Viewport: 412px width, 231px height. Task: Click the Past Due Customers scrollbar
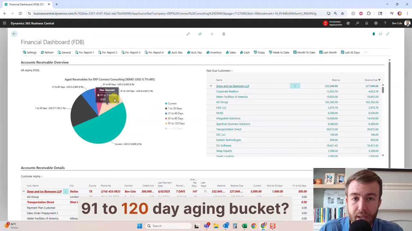383,90
